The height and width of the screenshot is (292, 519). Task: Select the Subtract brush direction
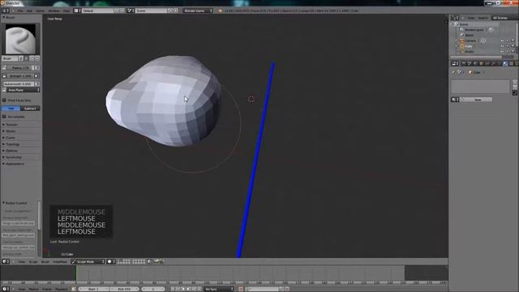coord(30,108)
